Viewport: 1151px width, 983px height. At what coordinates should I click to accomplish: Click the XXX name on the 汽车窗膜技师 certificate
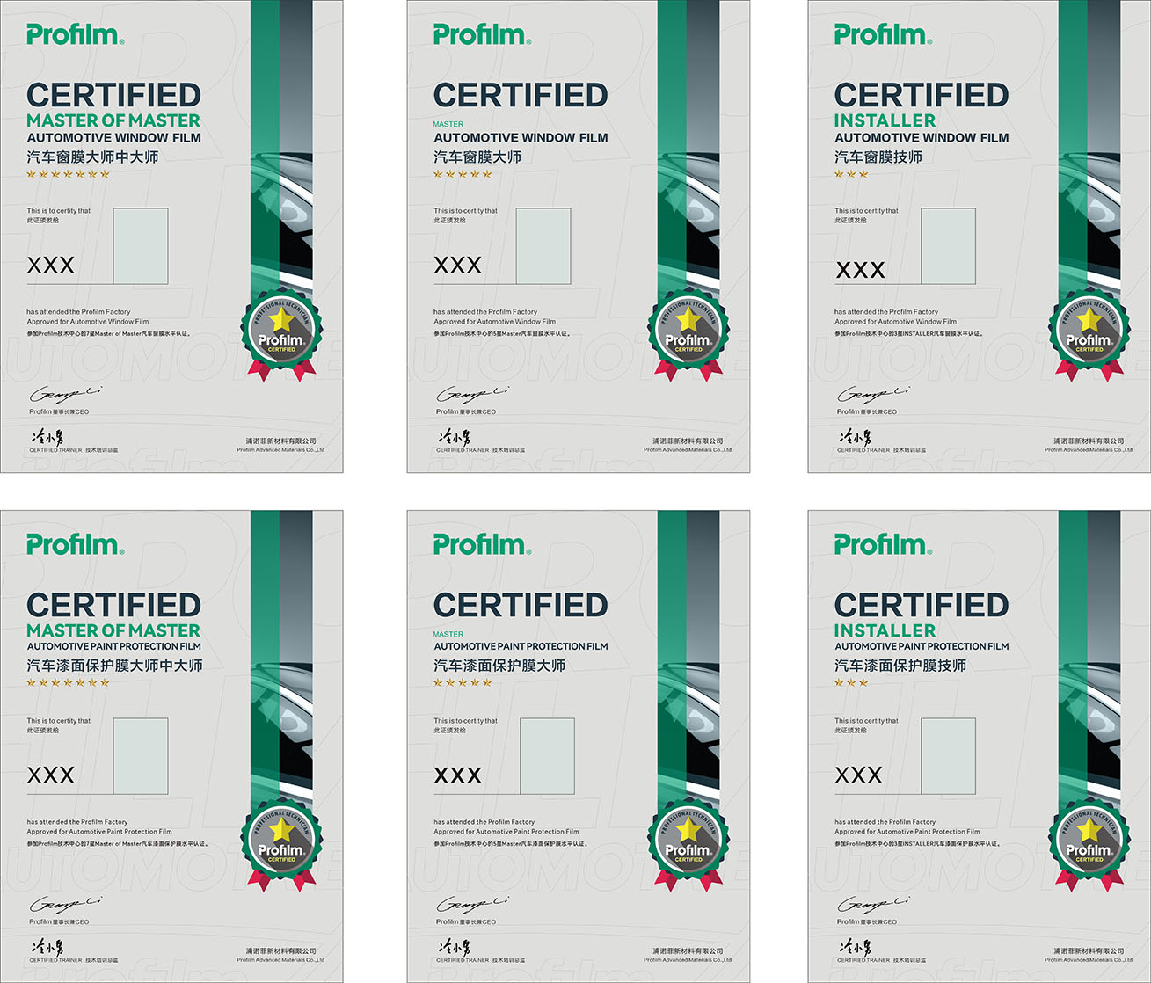click(860, 269)
